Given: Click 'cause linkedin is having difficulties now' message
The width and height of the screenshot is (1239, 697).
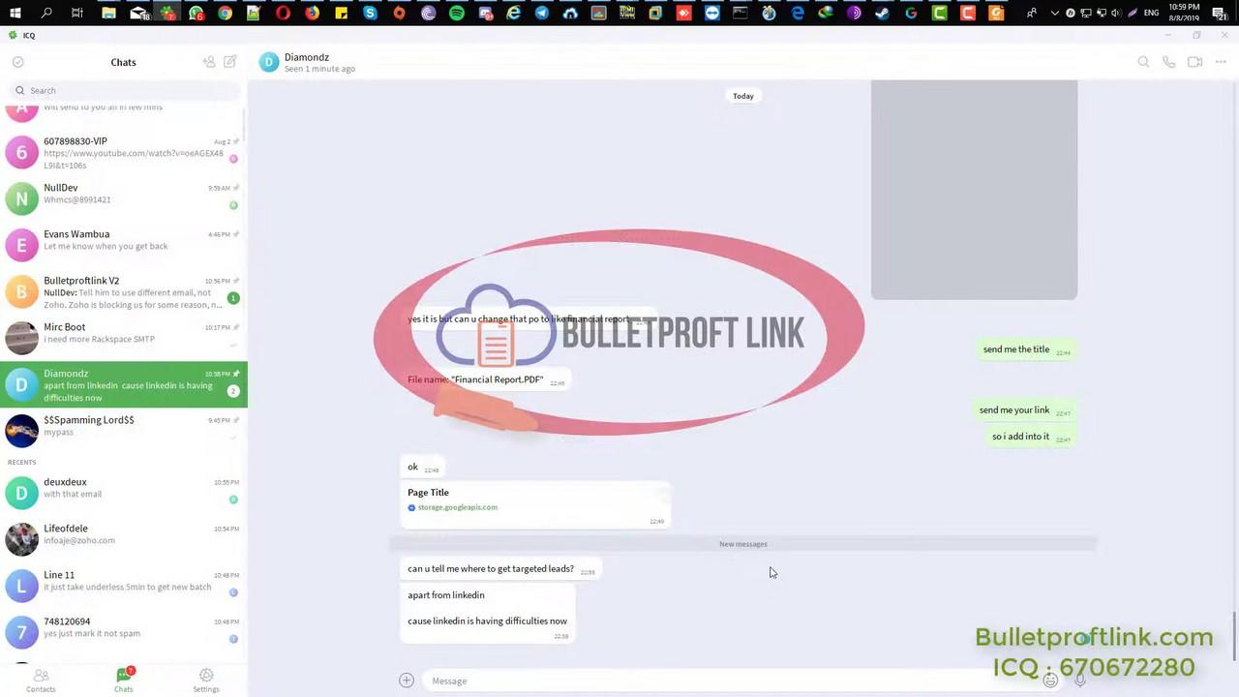Looking at the screenshot, I should 487,621.
